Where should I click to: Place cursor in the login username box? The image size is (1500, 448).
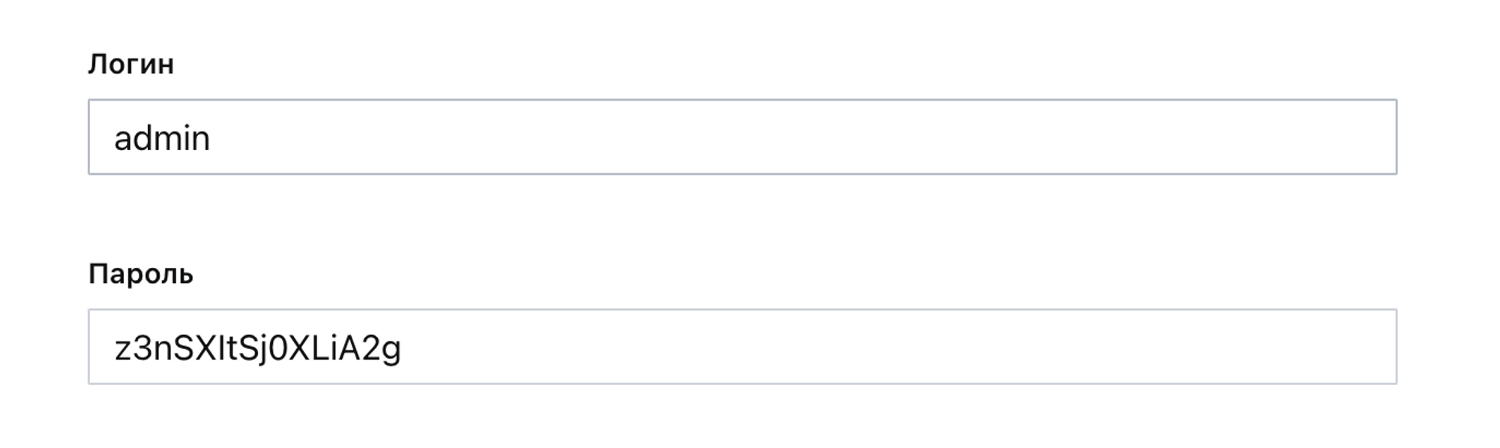tap(742, 137)
